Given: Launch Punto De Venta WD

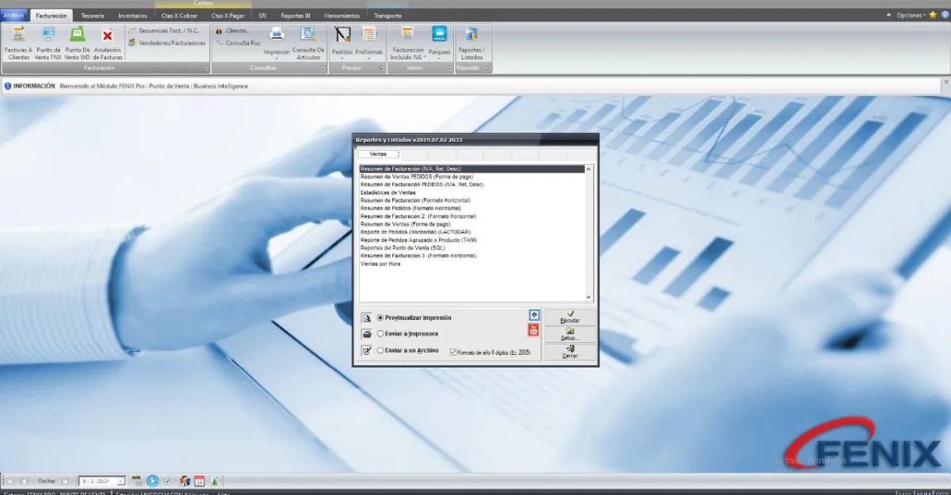Looking at the screenshot, I should pyautogui.click(x=77, y=43).
